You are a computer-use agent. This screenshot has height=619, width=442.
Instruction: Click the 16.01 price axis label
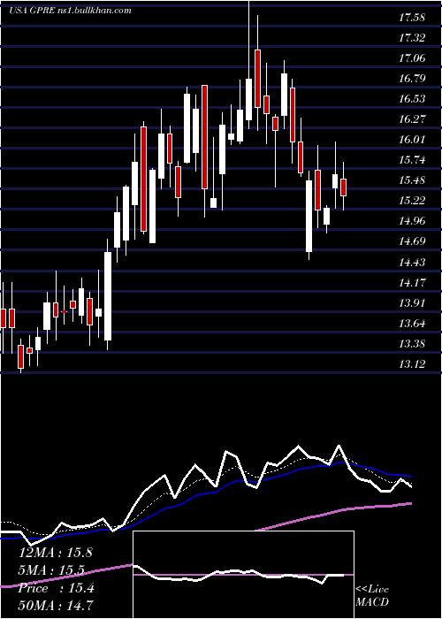coord(413,140)
